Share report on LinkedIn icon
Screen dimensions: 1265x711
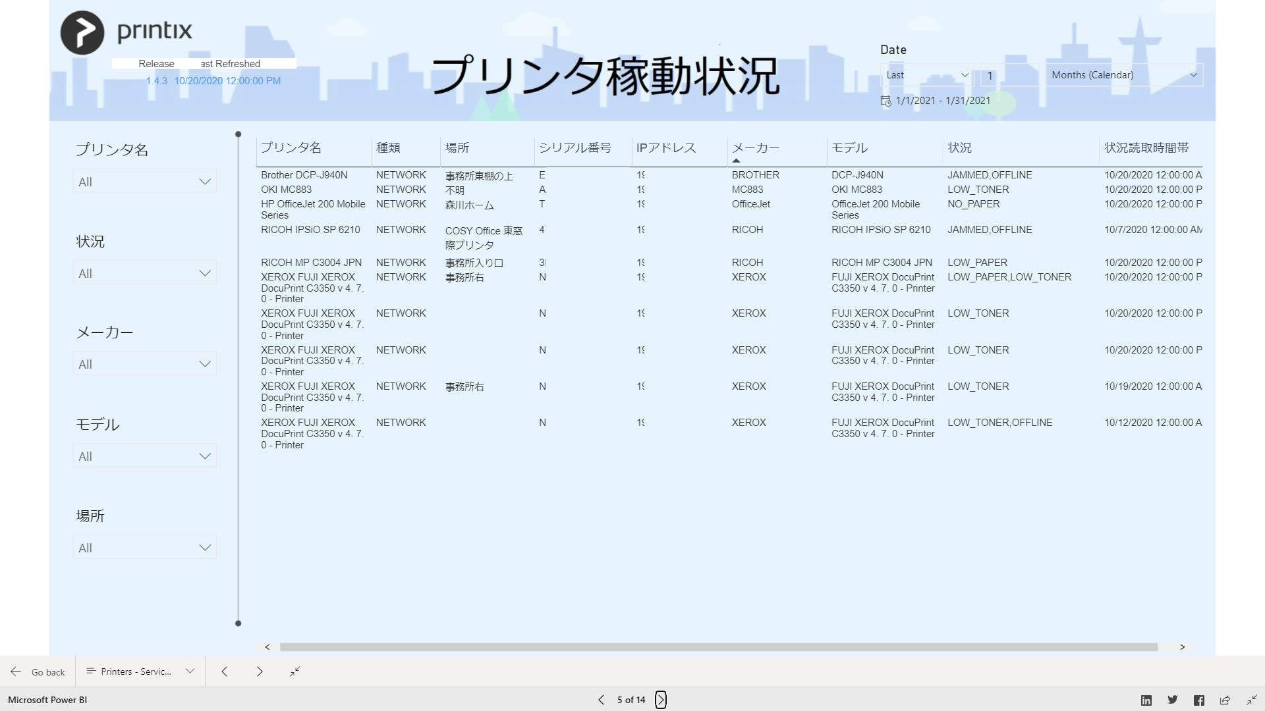tap(1146, 700)
